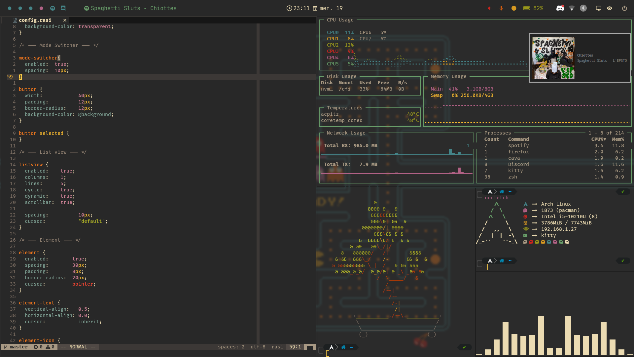This screenshot has width=634, height=357.
Task: Select the pink workspace dot
Action: coord(41,8)
